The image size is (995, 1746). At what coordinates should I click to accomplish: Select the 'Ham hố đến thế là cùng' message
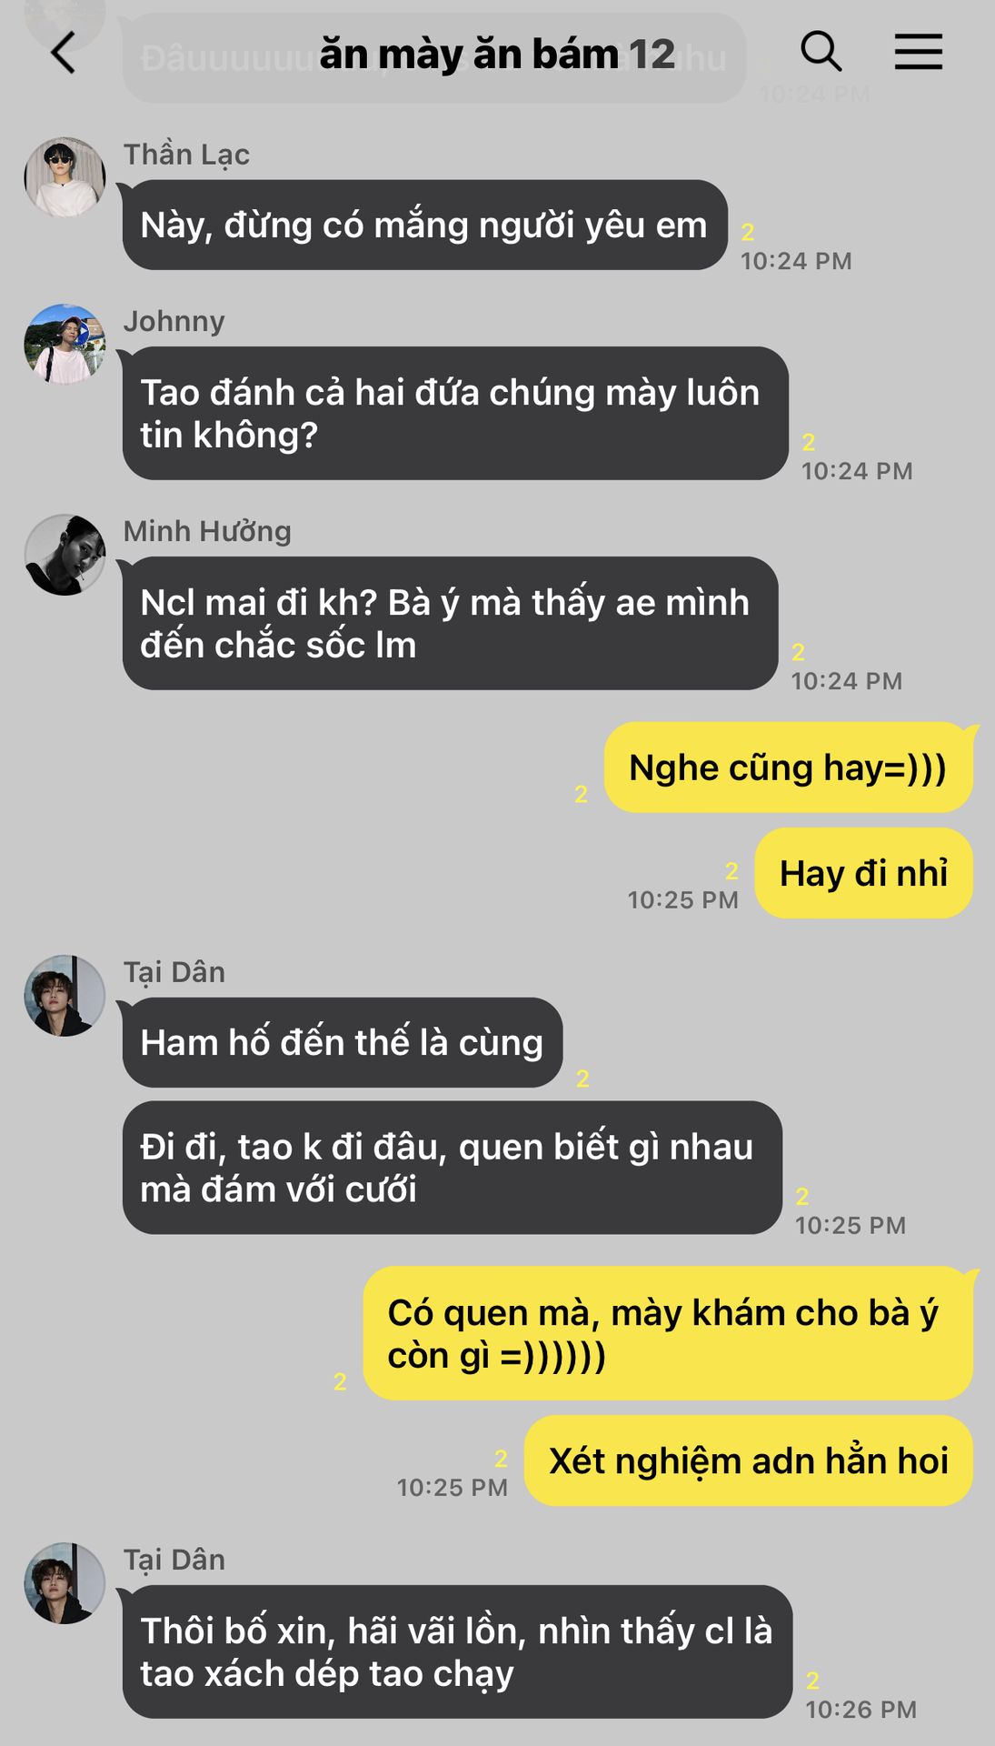343,1042
